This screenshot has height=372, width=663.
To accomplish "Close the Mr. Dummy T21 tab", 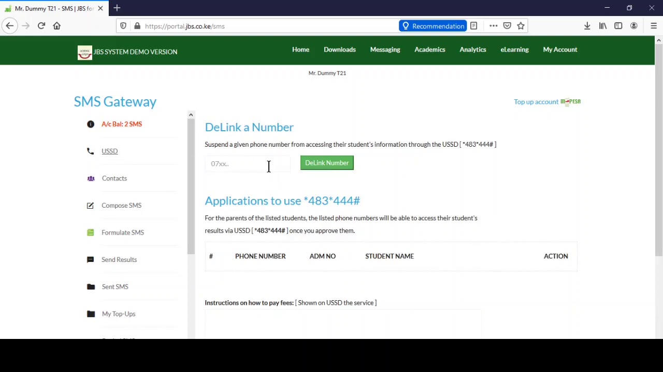I will (100, 8).
